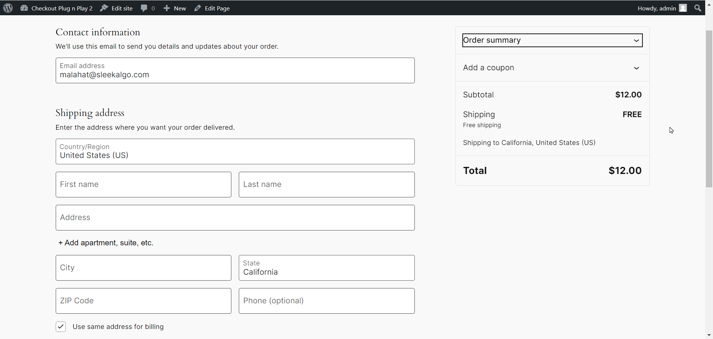Click Add apartment, suite, etc. link

tap(106, 243)
